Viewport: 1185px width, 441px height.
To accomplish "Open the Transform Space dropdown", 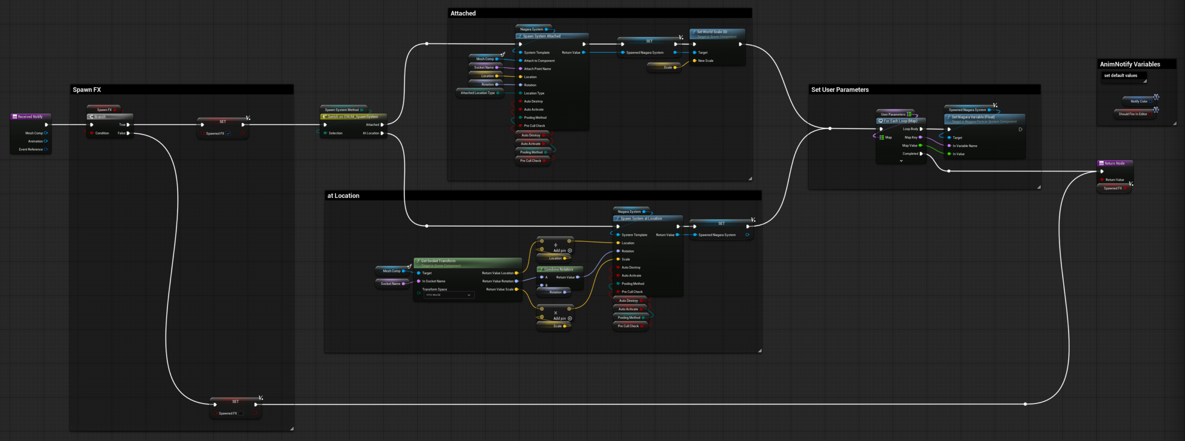I will pos(449,295).
